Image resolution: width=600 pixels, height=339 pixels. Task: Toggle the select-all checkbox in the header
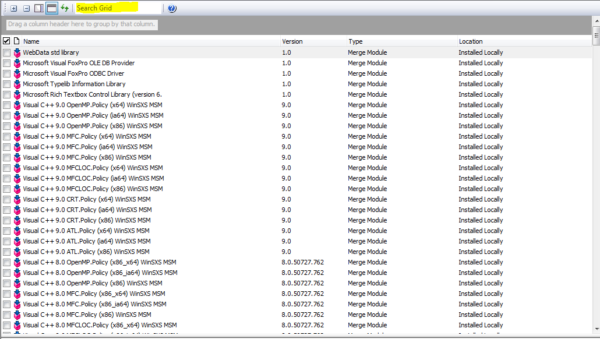click(6, 41)
